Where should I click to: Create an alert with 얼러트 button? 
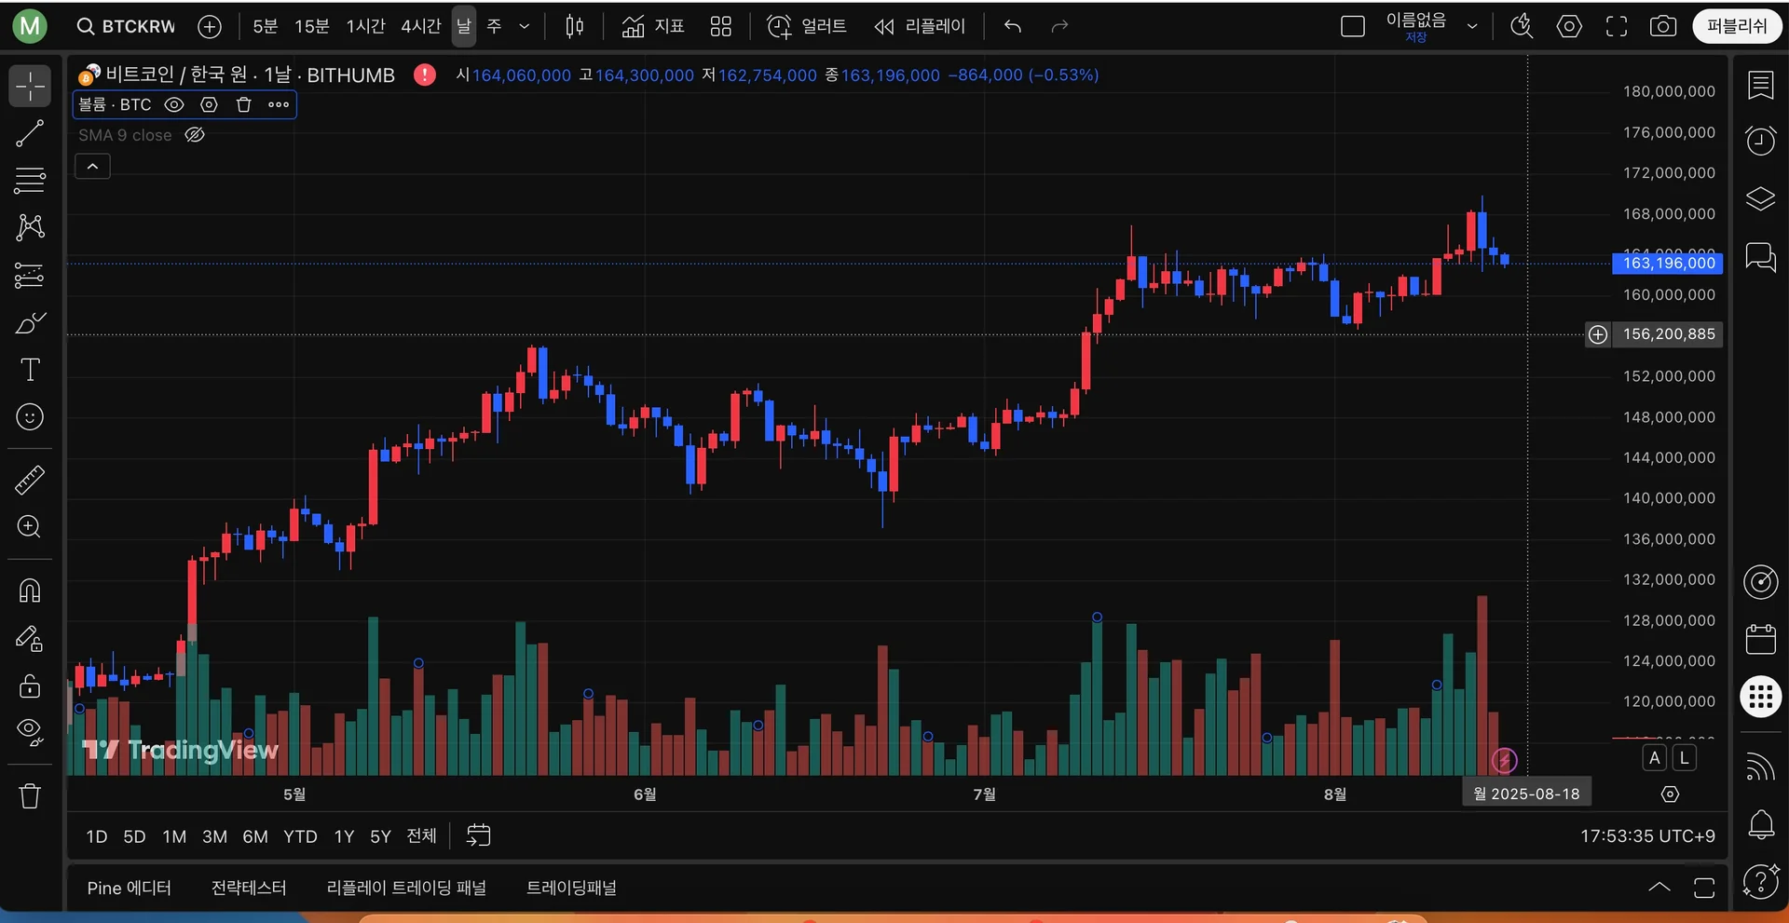(x=807, y=27)
